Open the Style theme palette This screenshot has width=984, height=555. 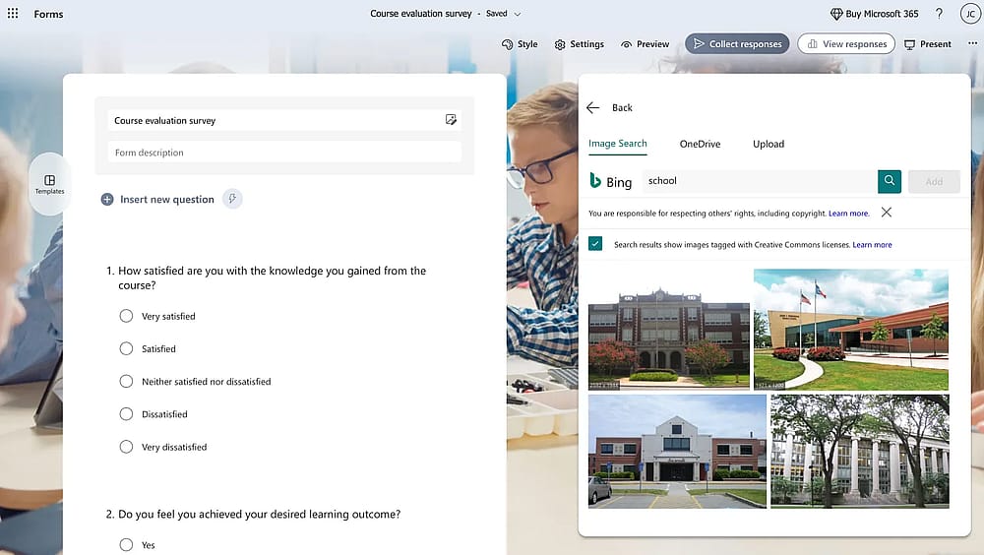click(x=520, y=44)
